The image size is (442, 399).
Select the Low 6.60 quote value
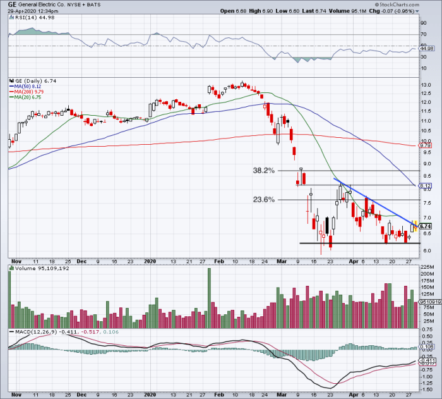tap(287, 11)
